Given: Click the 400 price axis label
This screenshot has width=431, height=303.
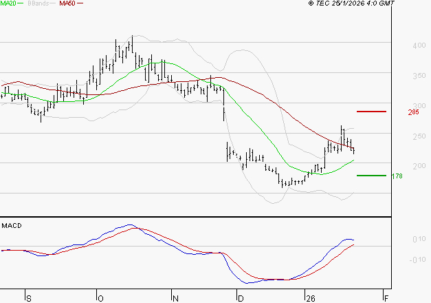Looking at the screenshot, I should click(x=419, y=45).
